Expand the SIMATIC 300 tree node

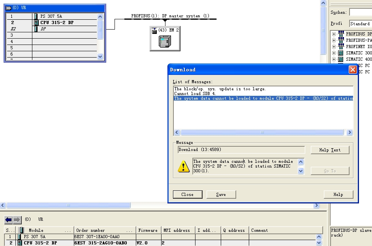click(x=334, y=53)
